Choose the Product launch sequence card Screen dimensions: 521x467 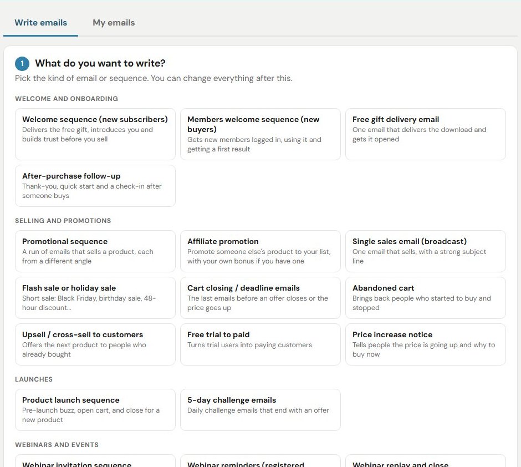[95, 410]
